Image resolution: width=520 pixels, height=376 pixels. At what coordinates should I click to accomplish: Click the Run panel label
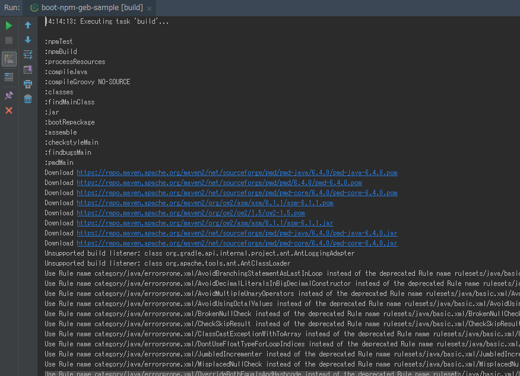pos(12,8)
